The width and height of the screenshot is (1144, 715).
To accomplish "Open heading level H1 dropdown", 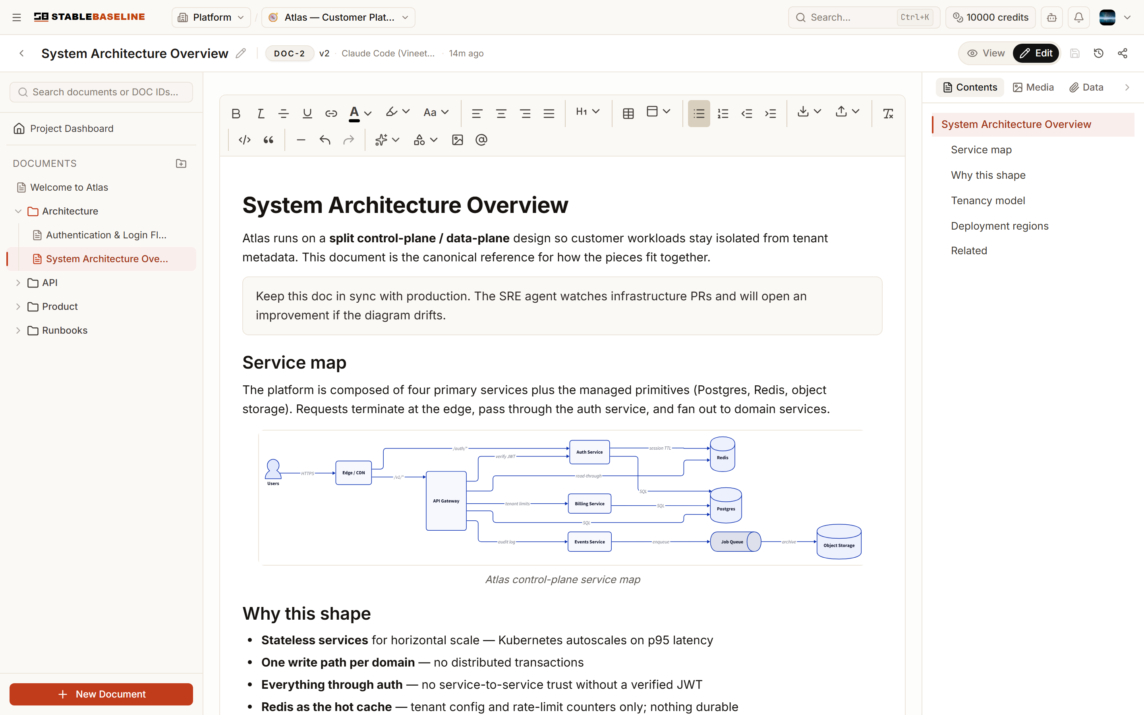I will click(x=587, y=112).
